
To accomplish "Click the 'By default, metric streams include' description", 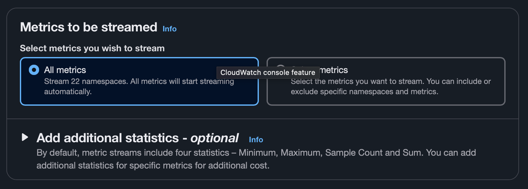I will coord(256,159).
